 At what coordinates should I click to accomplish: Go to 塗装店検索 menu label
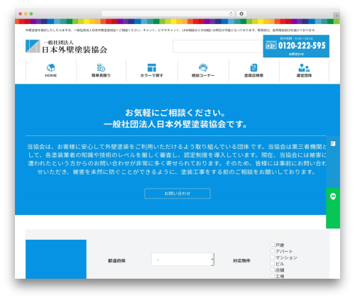click(253, 75)
